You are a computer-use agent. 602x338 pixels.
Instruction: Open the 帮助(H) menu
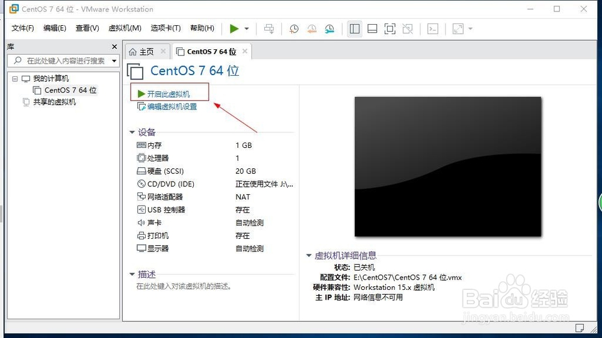pos(202,28)
